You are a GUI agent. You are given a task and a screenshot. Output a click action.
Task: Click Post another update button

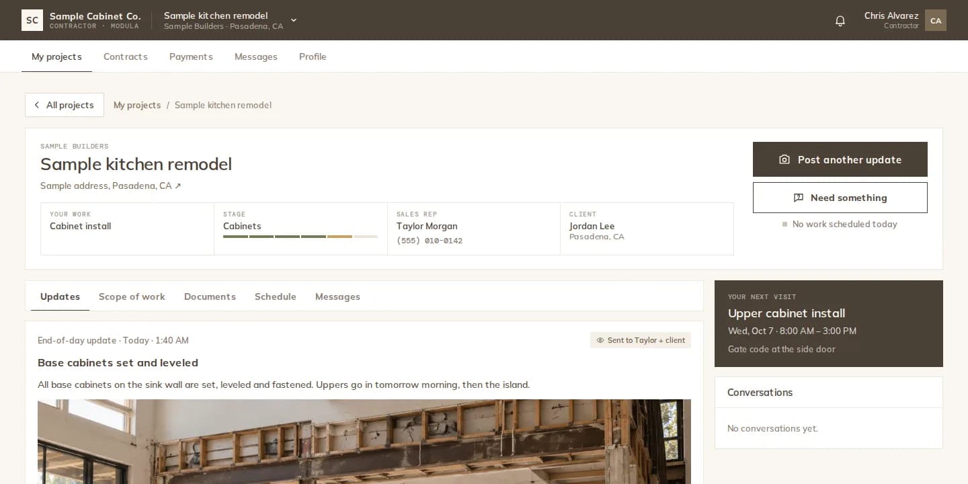pyautogui.click(x=840, y=159)
